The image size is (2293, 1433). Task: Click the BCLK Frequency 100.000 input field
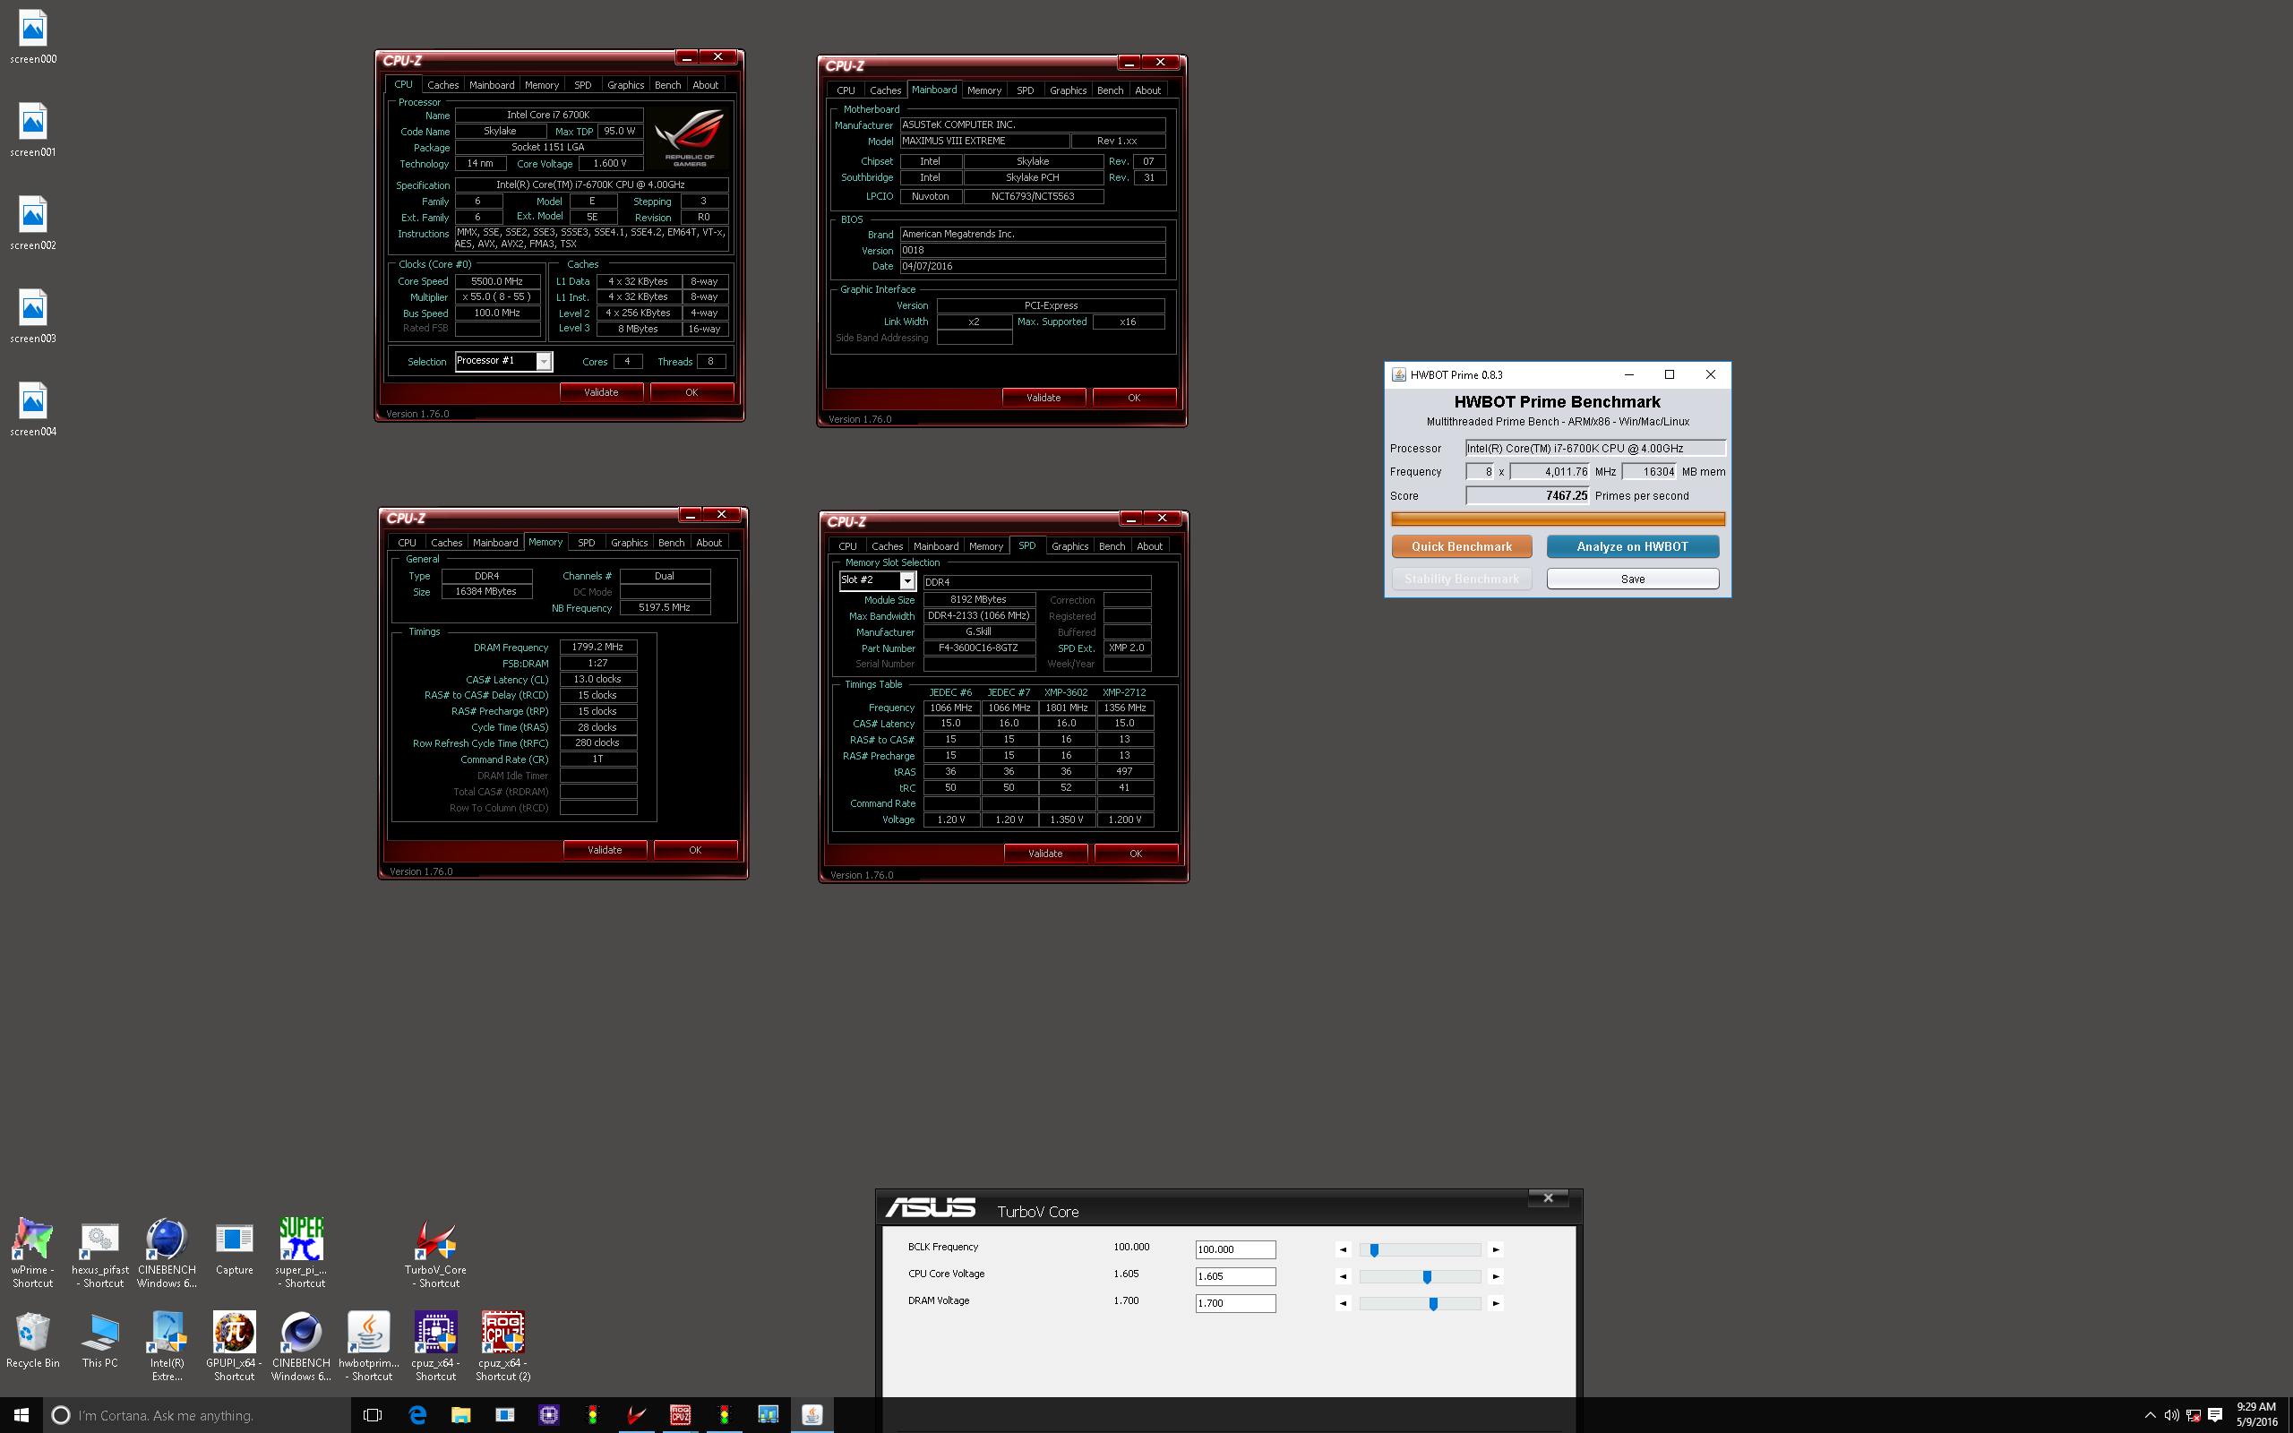coord(1235,1250)
